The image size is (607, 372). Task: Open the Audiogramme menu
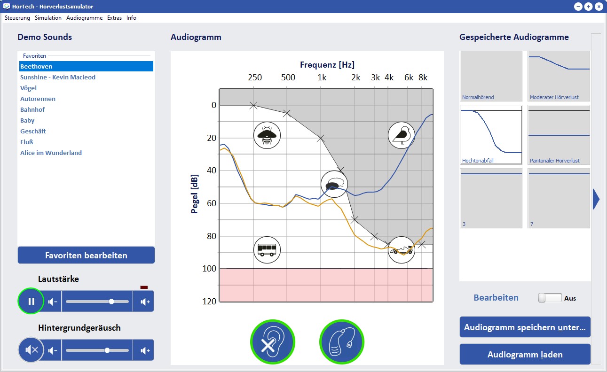tap(84, 18)
